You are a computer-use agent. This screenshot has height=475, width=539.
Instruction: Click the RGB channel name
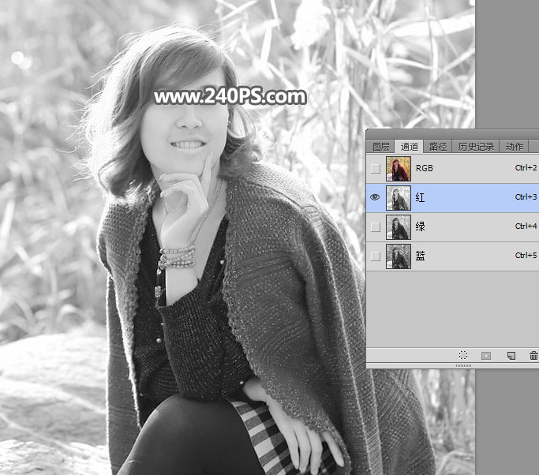(x=425, y=168)
